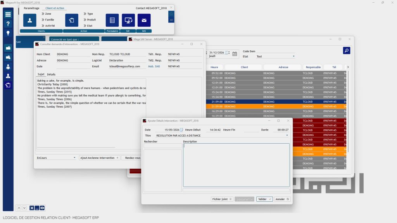Image resolution: width=397 pixels, height=223 pixels.
Task: Click the up arrow in the bottom toolbar
Action: pyautogui.click(x=19, y=208)
